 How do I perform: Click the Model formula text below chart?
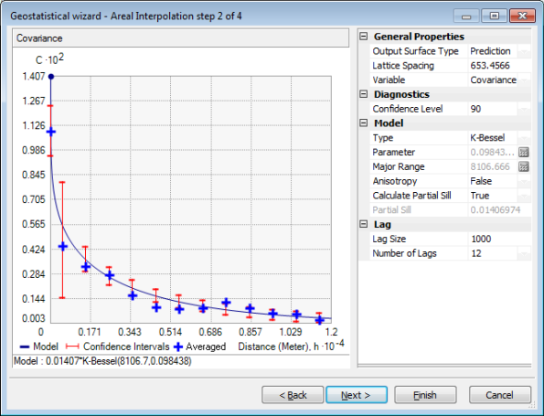pos(102,361)
